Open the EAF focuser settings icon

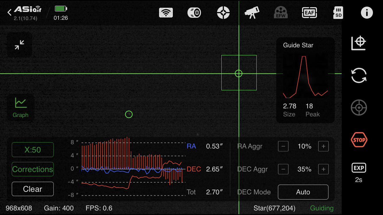309,13
